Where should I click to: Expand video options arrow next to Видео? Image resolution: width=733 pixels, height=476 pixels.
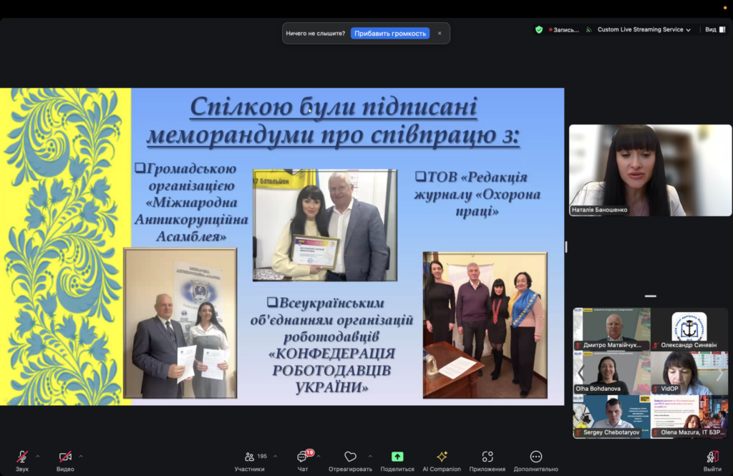coord(81,457)
